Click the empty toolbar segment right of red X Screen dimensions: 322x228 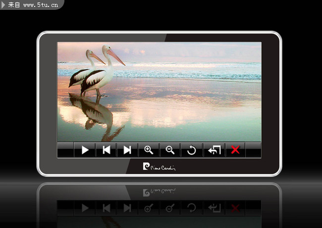click(253, 150)
